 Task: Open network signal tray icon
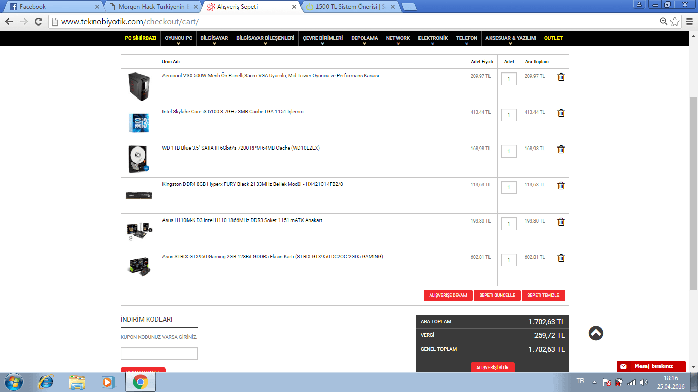pyautogui.click(x=632, y=382)
